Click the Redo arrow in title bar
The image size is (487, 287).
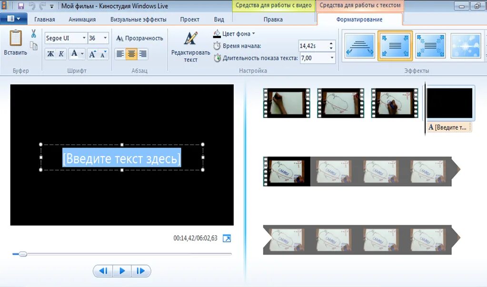[42, 6]
